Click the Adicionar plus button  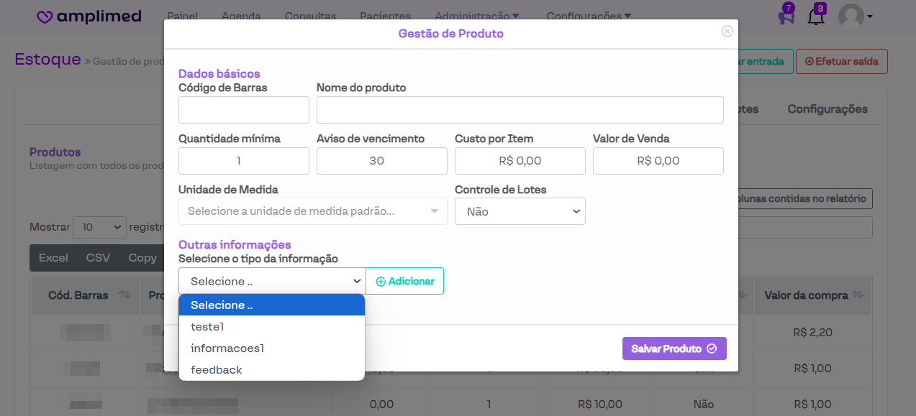(x=405, y=281)
